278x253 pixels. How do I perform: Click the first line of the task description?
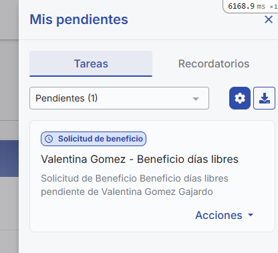[134, 178]
